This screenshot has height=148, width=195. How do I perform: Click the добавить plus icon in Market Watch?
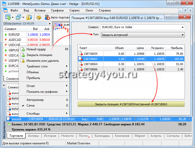tap(6, 71)
